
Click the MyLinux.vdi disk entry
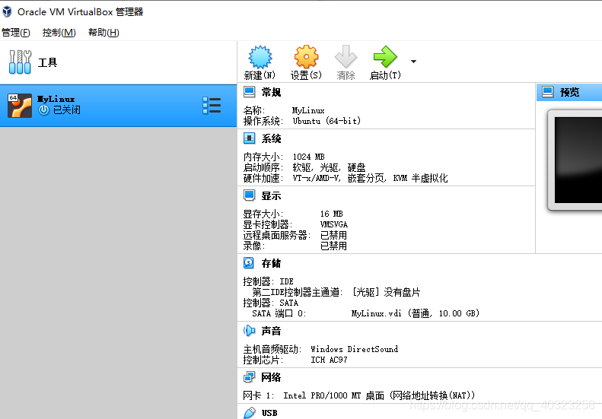tap(416, 313)
